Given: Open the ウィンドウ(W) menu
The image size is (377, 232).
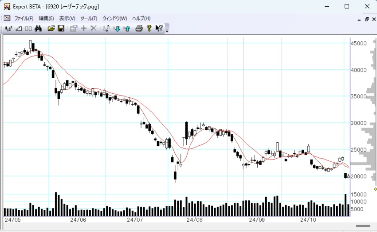Looking at the screenshot, I should point(114,18).
